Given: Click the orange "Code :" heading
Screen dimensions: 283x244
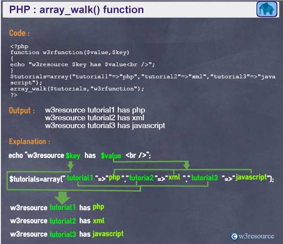Looking at the screenshot, I should 19,33.
